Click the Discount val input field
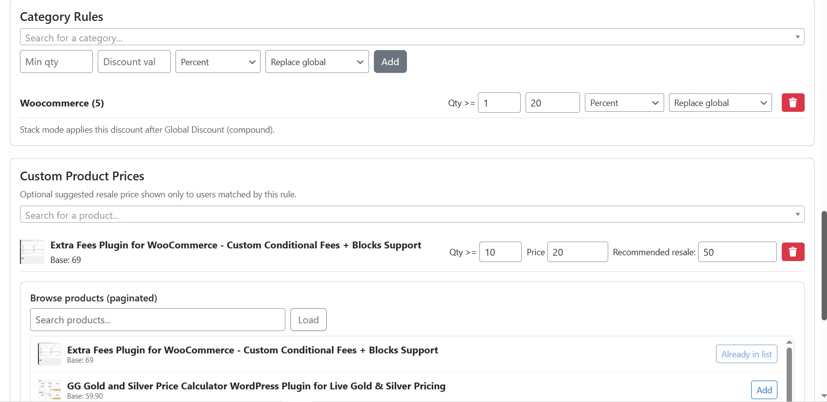The width and height of the screenshot is (827, 402). click(134, 62)
